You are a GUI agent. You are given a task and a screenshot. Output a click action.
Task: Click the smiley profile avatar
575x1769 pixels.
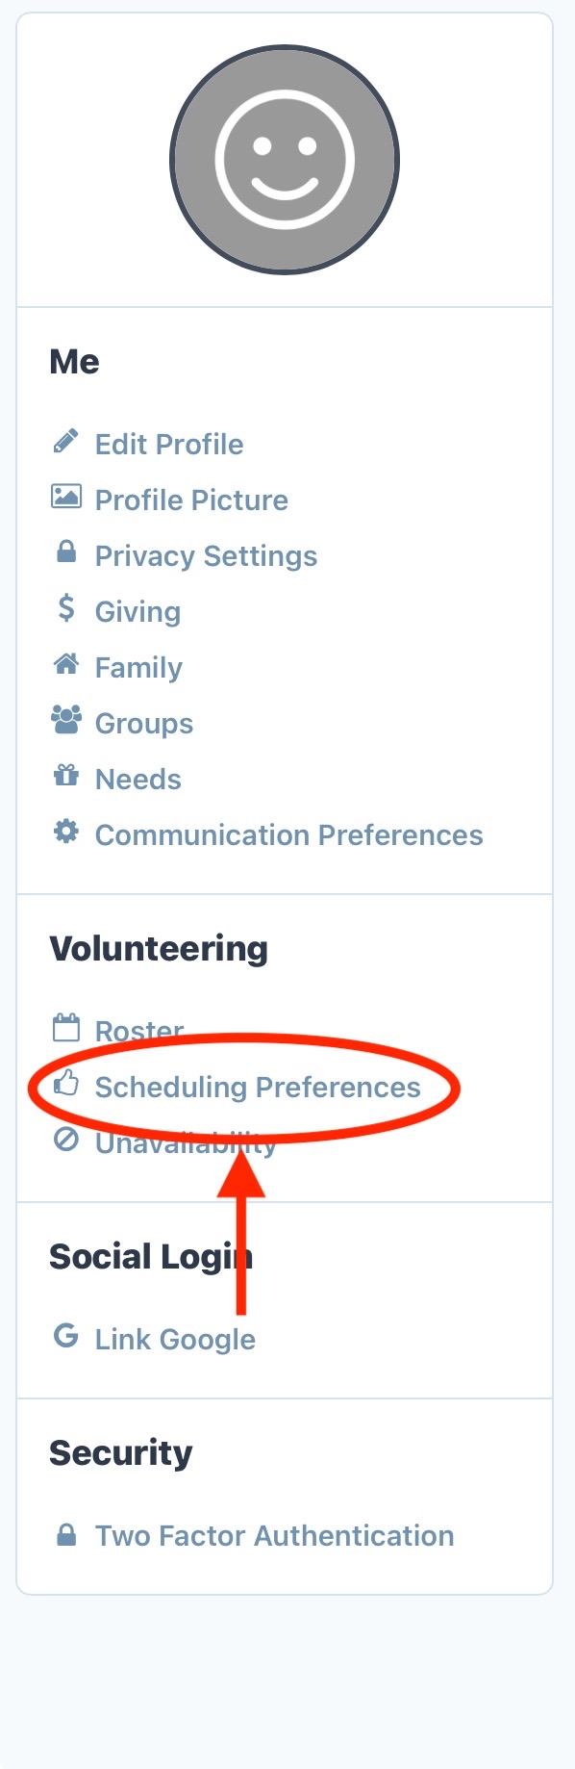click(x=285, y=160)
